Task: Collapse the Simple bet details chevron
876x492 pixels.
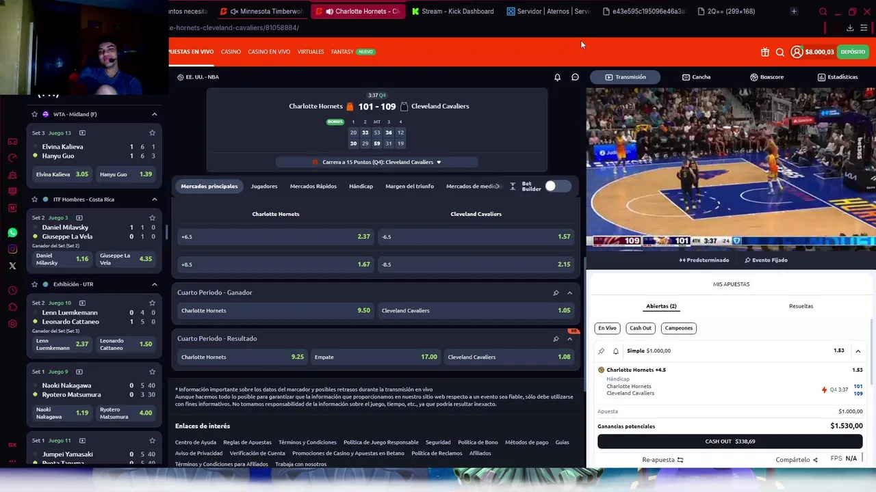Action: tap(858, 351)
